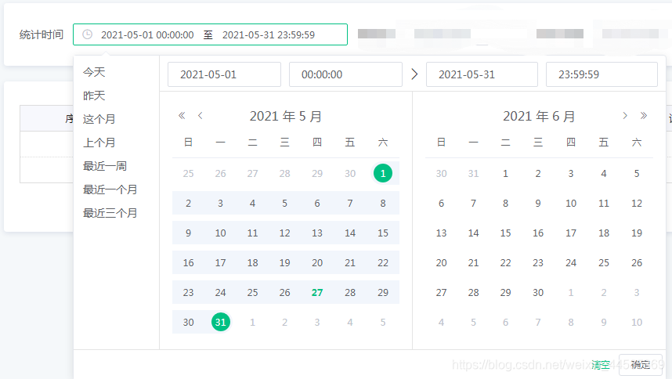This screenshot has height=379, width=672.
Task: Go to next month with single-right arrow
Action: click(x=625, y=116)
